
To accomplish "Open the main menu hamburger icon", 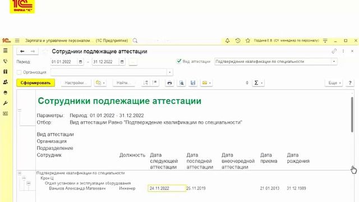I will pos(17,40).
